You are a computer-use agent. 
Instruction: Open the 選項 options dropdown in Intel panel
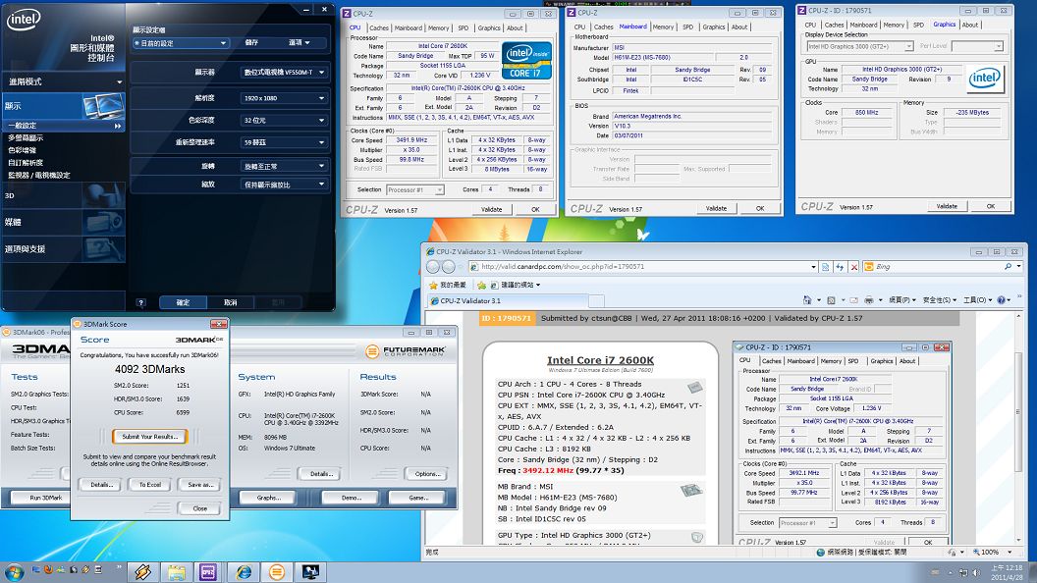(x=299, y=43)
